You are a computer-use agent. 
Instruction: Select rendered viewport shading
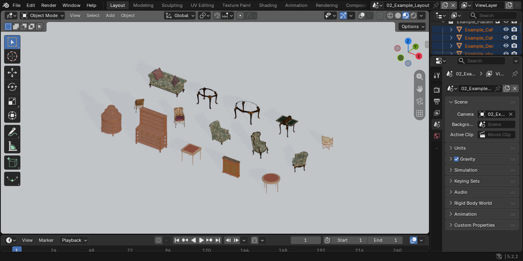[414, 16]
